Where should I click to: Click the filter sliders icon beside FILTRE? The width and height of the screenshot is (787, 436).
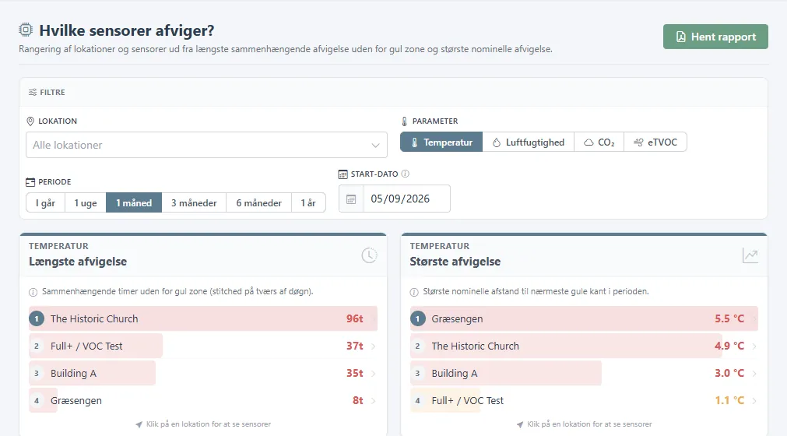pyautogui.click(x=33, y=93)
